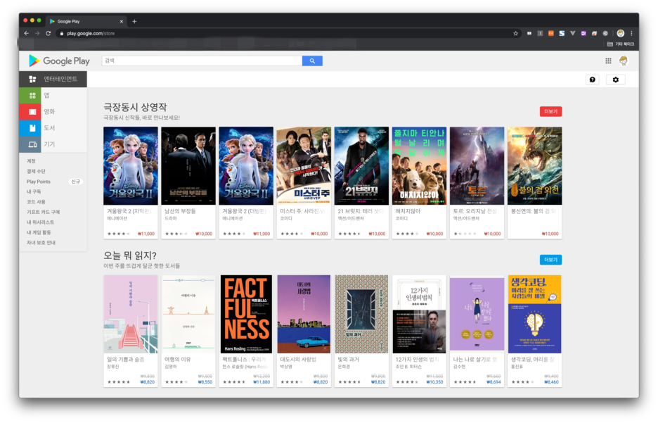Select the green 앱 (Apps) icon
The image size is (658, 423).
(x=32, y=95)
